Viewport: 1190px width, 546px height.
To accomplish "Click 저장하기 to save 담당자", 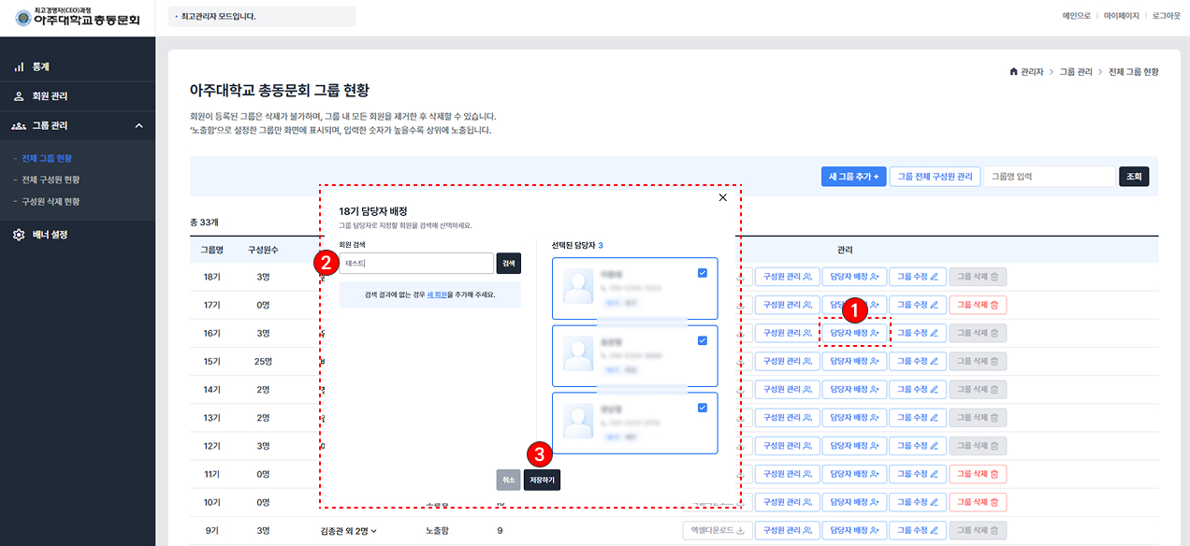I will coord(542,480).
